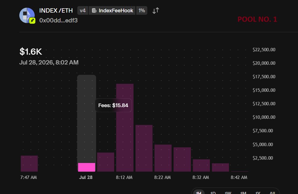Click the $22,500.00 axis label
The height and width of the screenshot is (194, 298).
264,50
